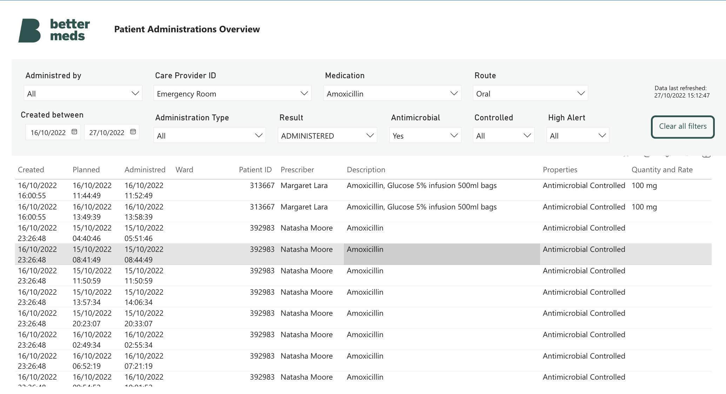This screenshot has height=394, width=726.
Task: Select planned time 16/10/2022 02:49:34
Action: (x=92, y=340)
